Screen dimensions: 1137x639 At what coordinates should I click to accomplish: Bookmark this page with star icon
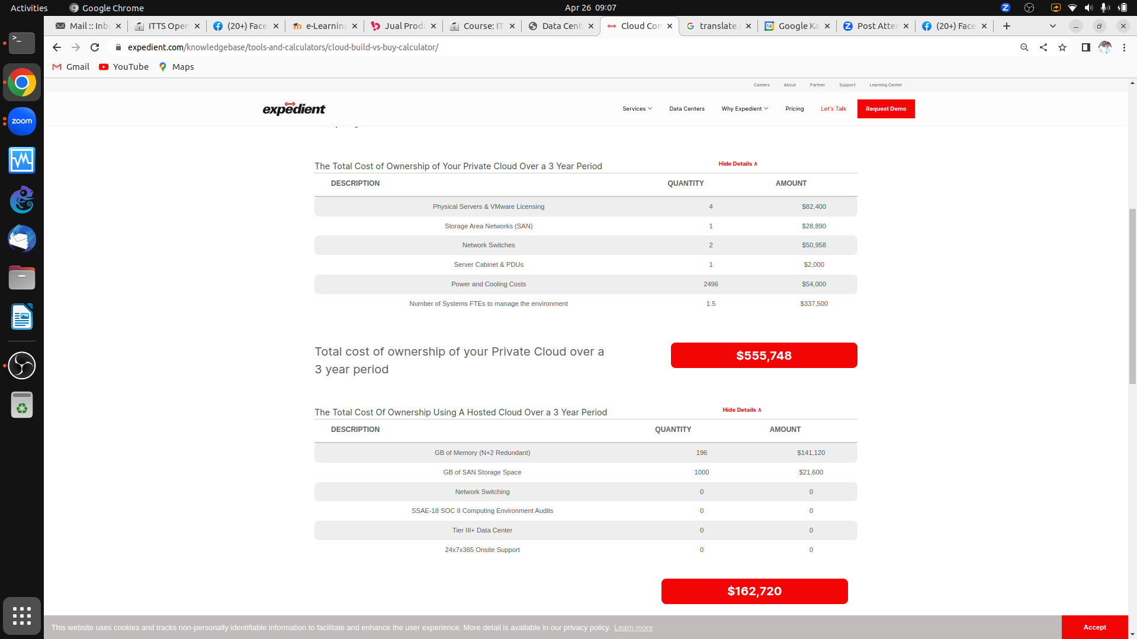coord(1062,47)
